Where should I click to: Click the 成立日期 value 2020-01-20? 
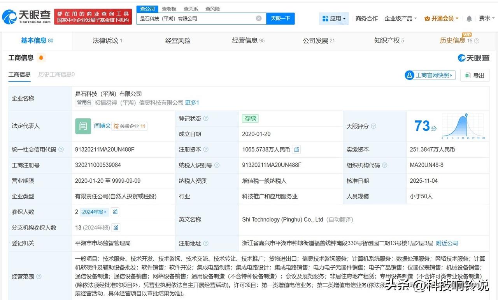pyautogui.click(x=256, y=134)
